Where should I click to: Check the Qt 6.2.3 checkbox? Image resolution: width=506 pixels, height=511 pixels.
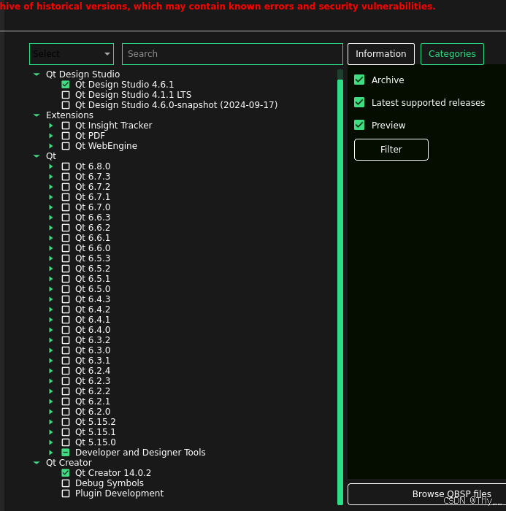click(x=66, y=381)
